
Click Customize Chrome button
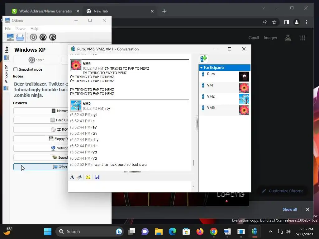[x=283, y=191]
